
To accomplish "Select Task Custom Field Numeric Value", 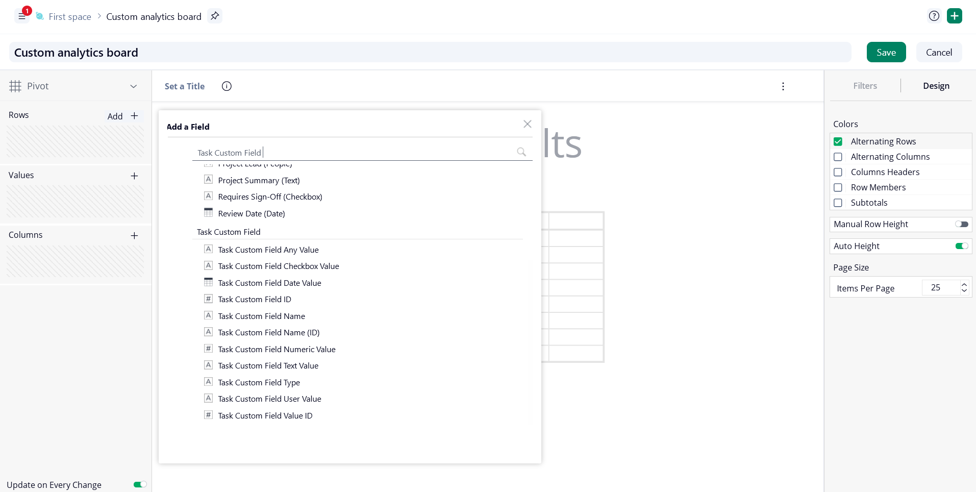I will [x=277, y=349].
